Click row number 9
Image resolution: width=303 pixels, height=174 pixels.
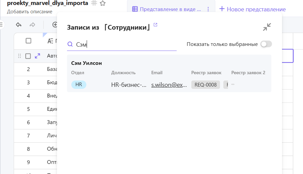coord(28,162)
